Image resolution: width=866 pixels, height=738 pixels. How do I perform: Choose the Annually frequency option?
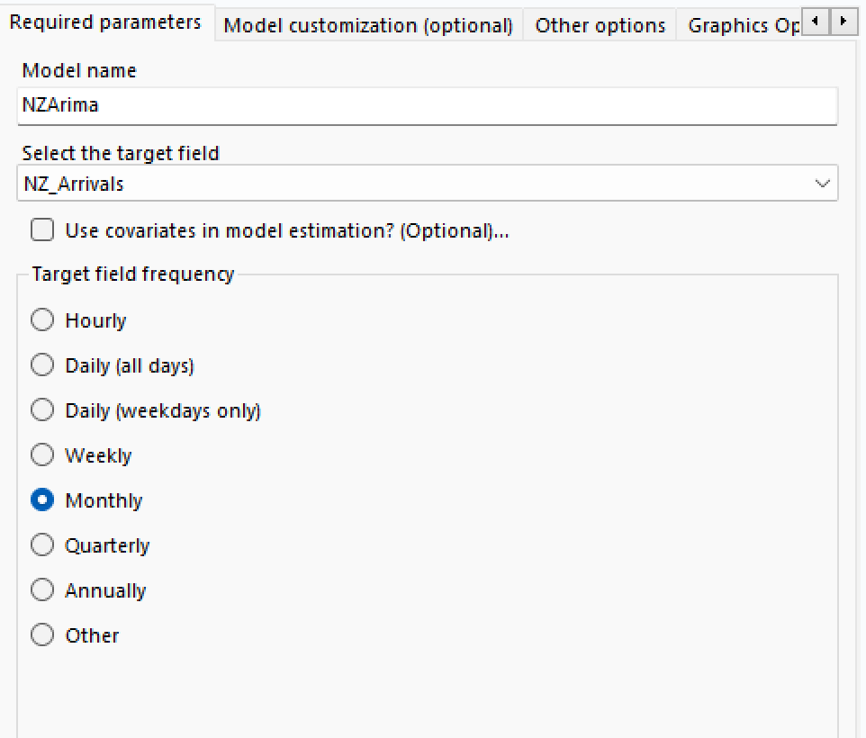[42, 590]
